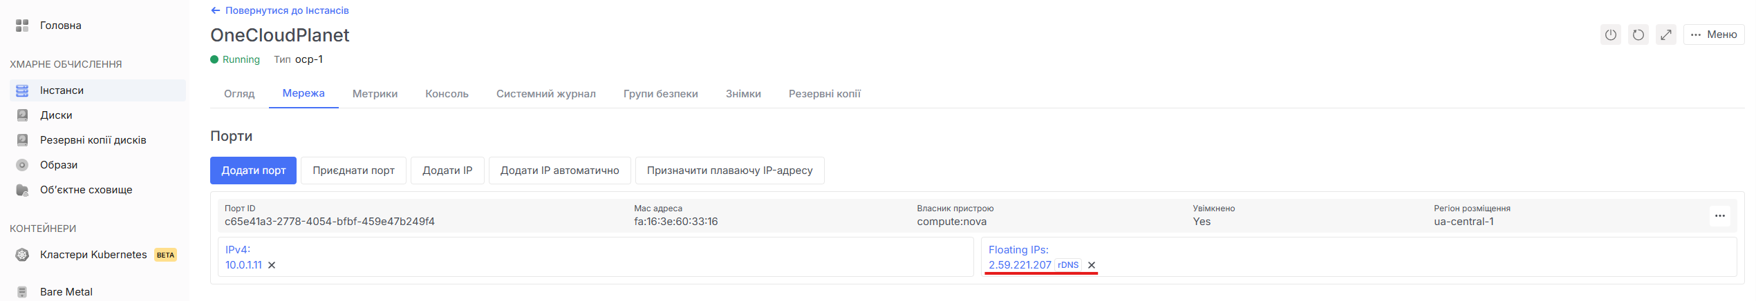The image size is (1756, 301).
Task: Click the Додати порт button
Action: point(253,171)
